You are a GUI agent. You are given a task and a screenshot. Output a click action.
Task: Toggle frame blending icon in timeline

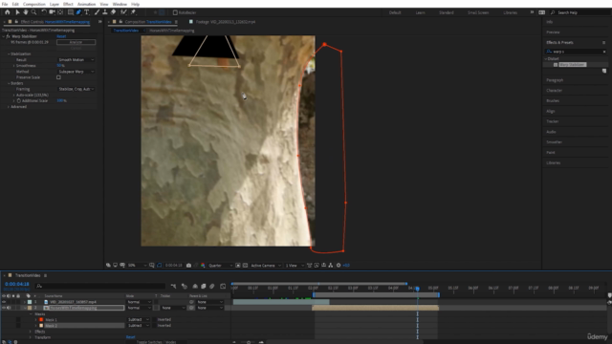coord(204,286)
